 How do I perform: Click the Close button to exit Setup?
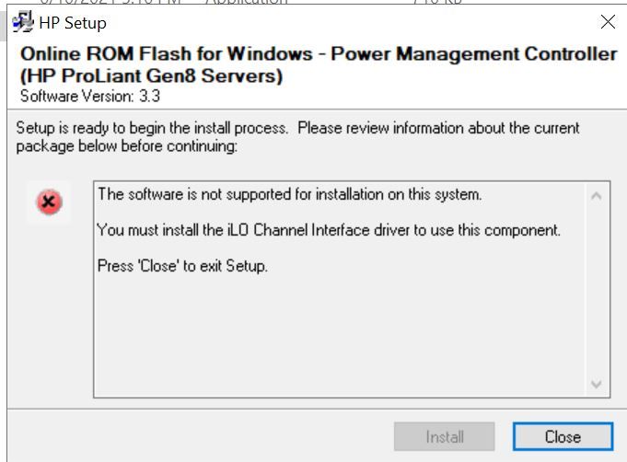[563, 436]
